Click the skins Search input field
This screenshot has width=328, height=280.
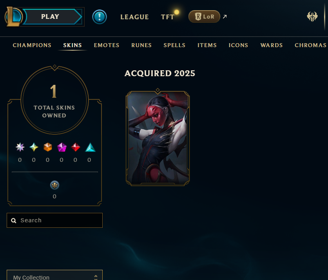pos(54,220)
